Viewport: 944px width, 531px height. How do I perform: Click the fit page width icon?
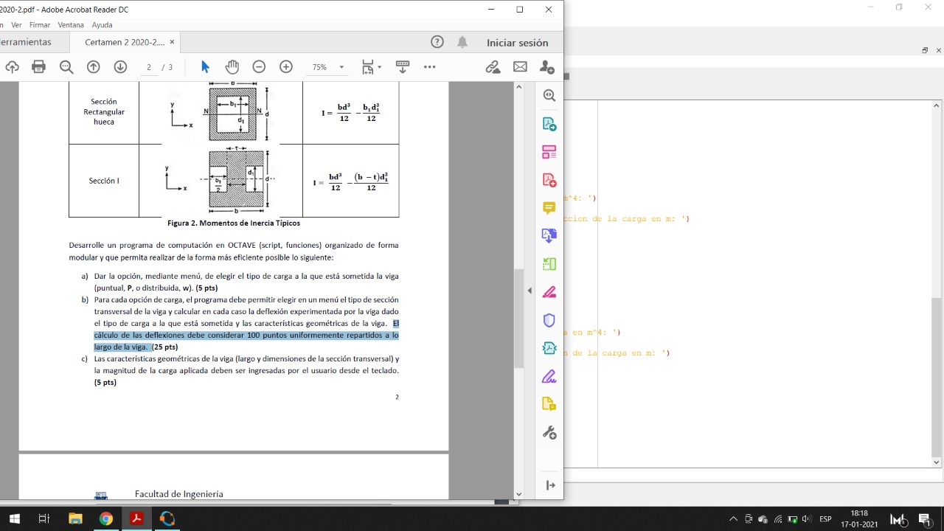[367, 67]
